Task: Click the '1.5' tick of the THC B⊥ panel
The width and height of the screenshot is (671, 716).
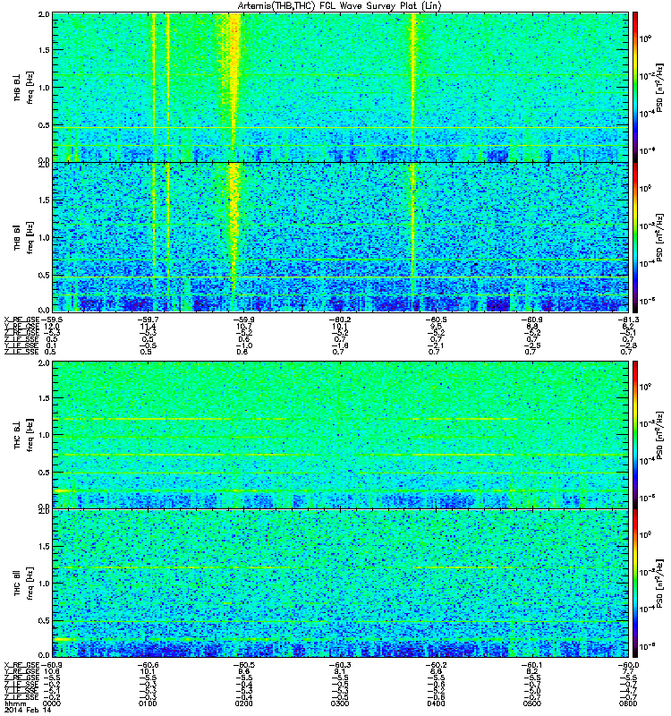Action: pyautogui.click(x=44, y=397)
